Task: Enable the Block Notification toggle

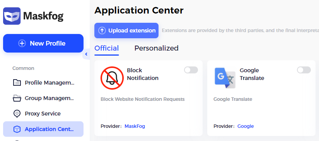Action: 191,70
